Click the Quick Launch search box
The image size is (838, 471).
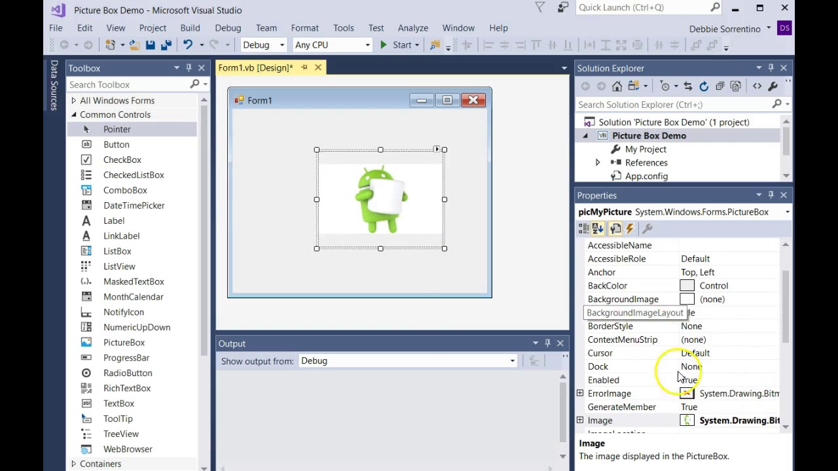coord(642,8)
